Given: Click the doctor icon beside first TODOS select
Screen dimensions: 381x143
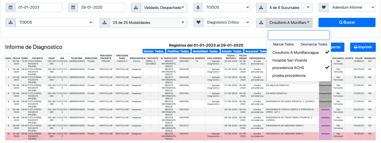Looking at the screenshot, I should [x=198, y=7].
